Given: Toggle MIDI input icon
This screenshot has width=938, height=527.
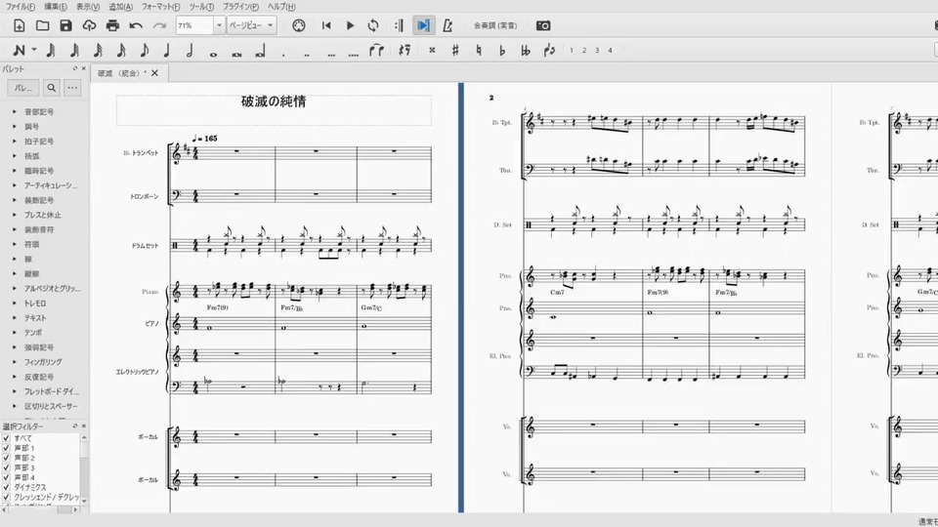Looking at the screenshot, I should [299, 25].
